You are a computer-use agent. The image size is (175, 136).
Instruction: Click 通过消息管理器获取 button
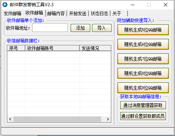(x=143, y=105)
